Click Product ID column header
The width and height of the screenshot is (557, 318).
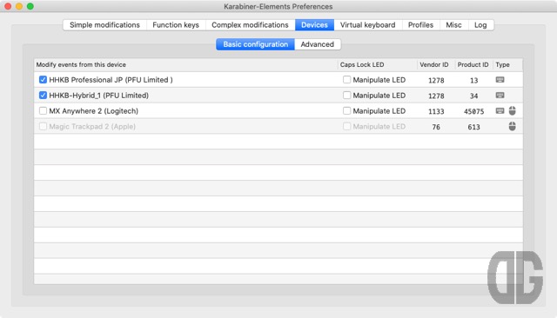click(x=473, y=64)
